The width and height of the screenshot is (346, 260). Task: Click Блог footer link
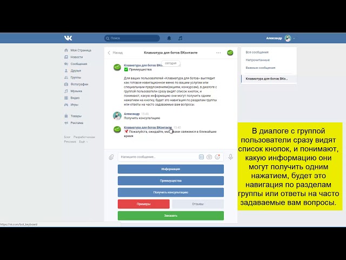[67, 137]
